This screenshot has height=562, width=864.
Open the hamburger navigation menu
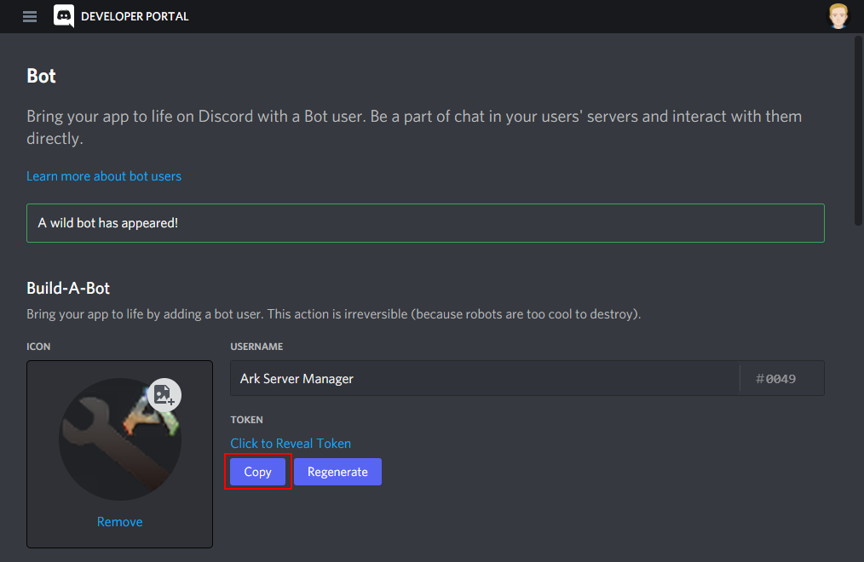click(x=30, y=16)
